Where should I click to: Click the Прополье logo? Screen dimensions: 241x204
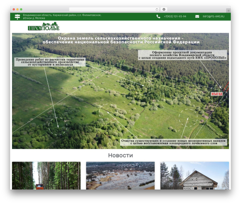[x=44, y=26]
